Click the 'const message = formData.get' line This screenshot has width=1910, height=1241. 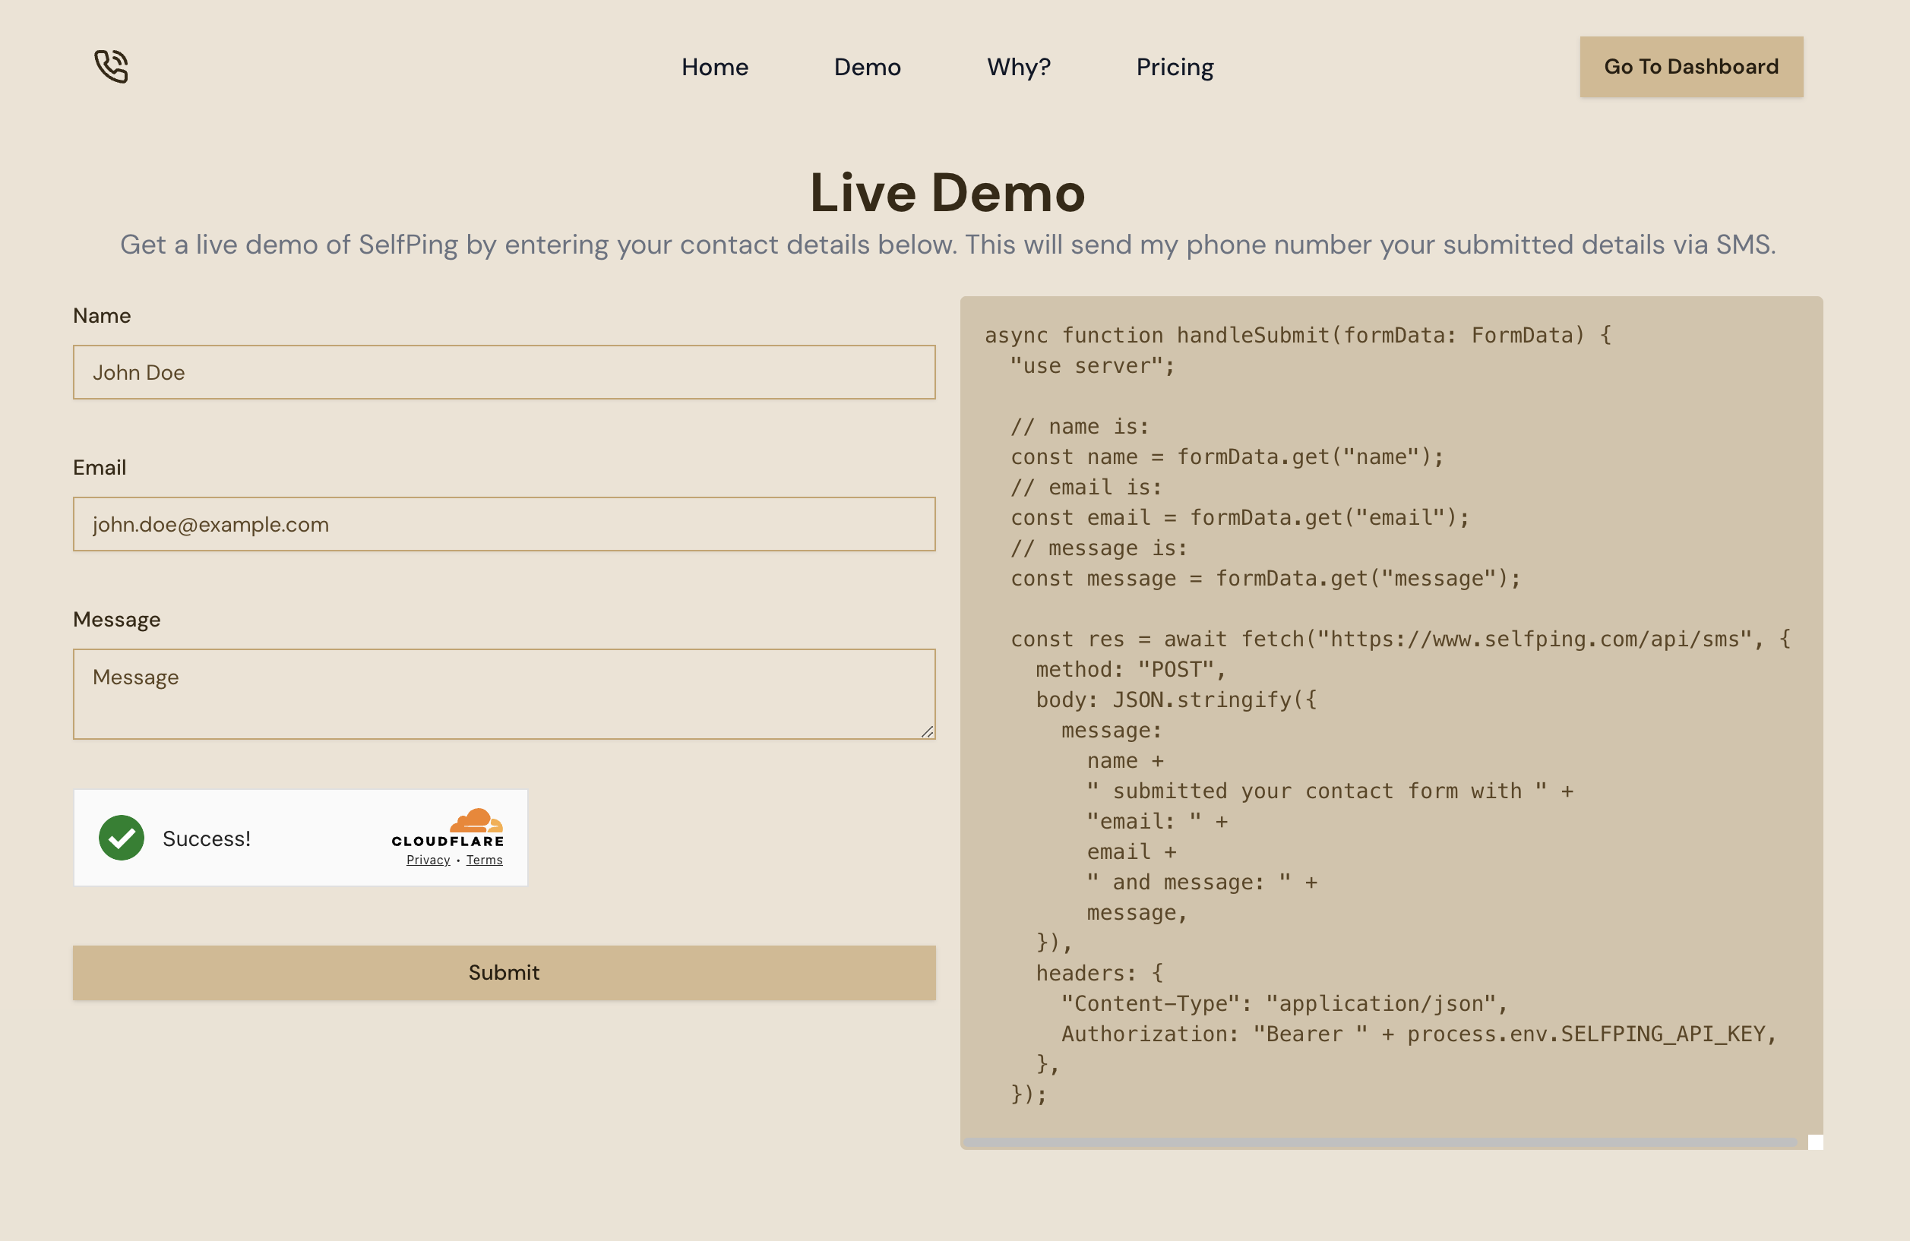click(1266, 579)
